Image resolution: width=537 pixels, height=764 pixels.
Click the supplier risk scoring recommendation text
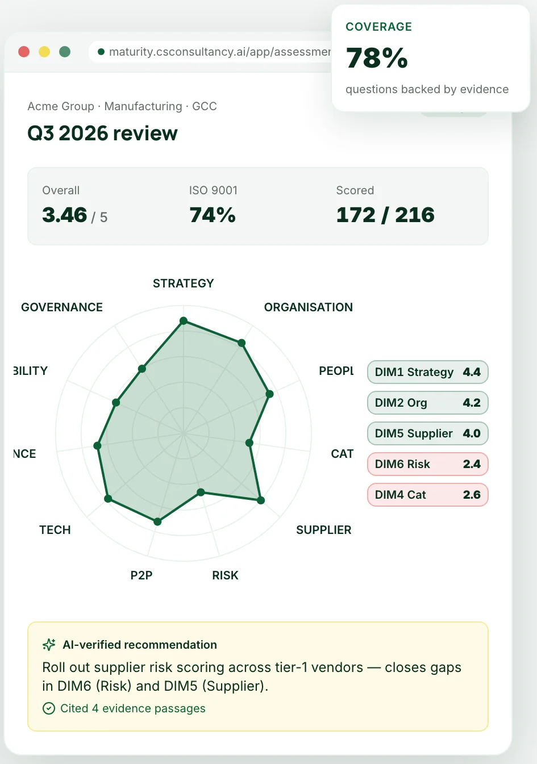[252, 677]
